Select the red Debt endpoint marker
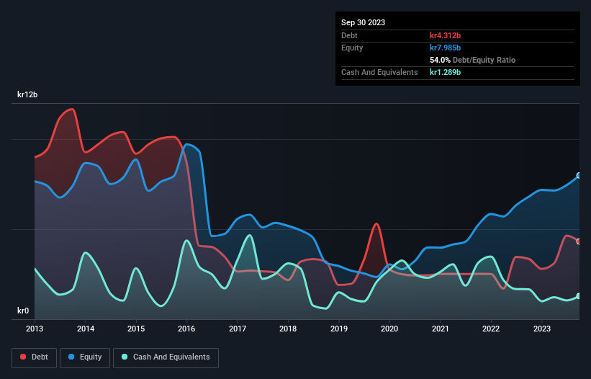The height and width of the screenshot is (379, 591). pos(579,241)
